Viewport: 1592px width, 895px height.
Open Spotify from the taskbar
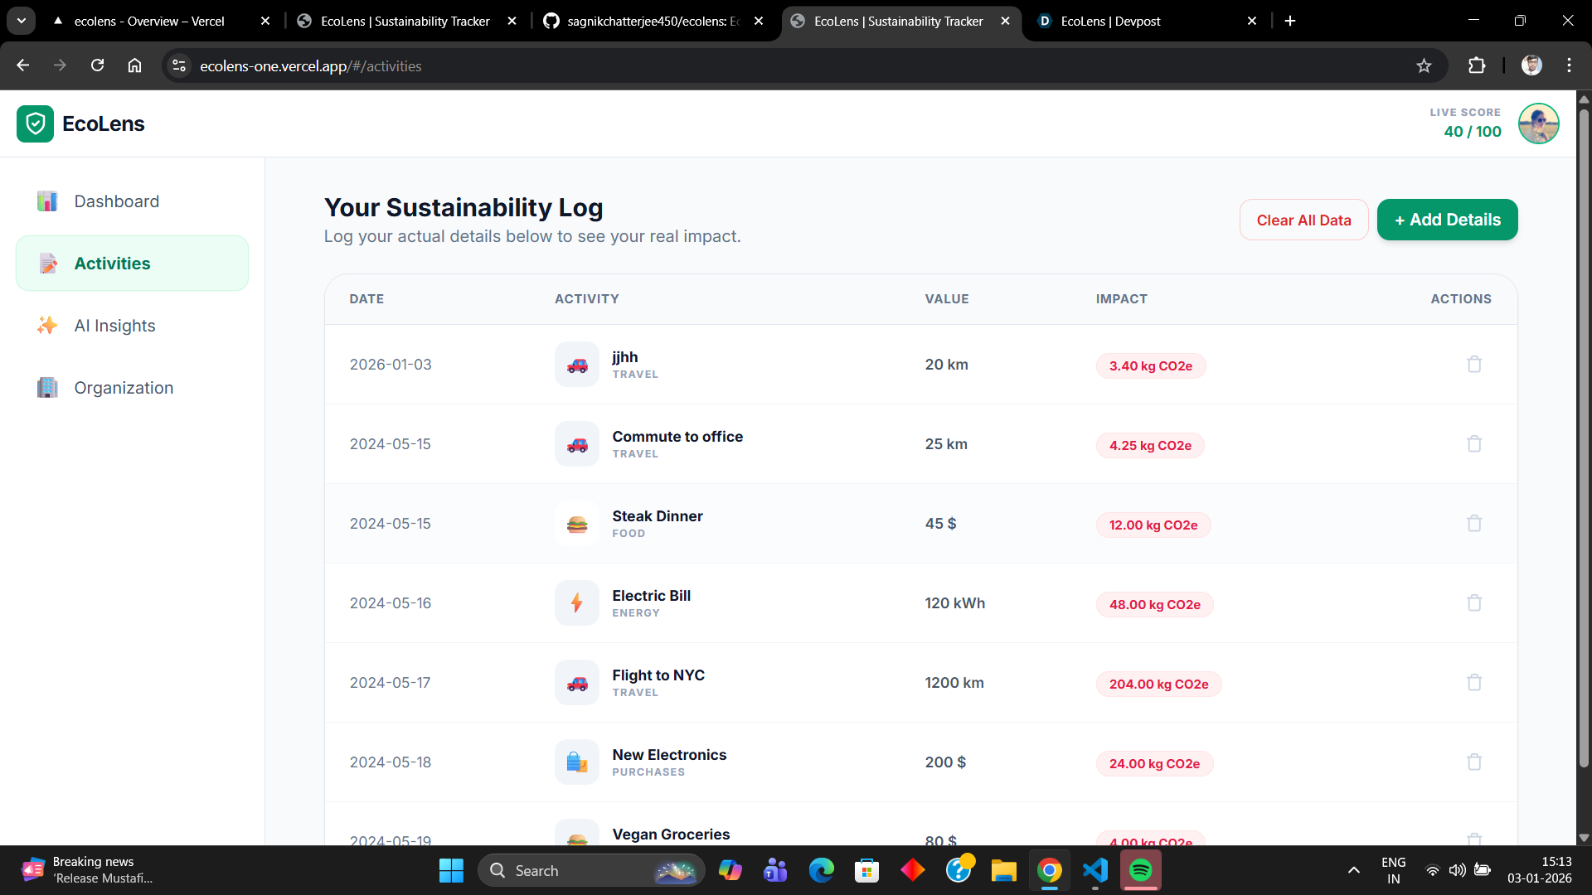point(1140,870)
